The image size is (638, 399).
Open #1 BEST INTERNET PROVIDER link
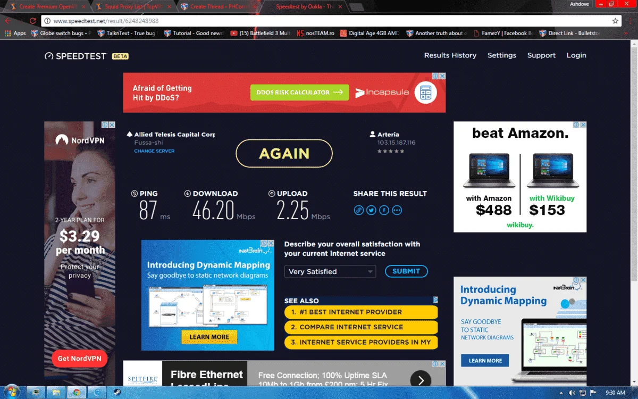[x=361, y=312]
